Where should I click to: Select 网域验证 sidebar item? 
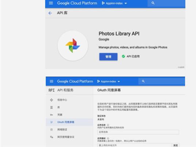coord(62,129)
